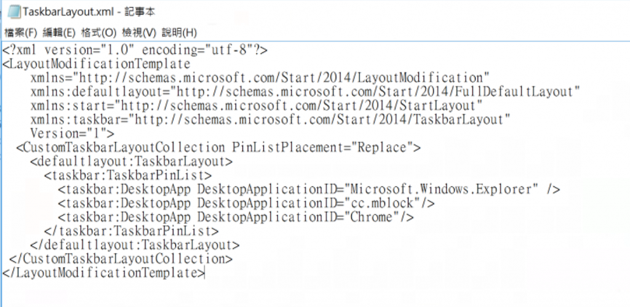Open the 檢視(V) menu
Viewport: 630px width, 307px height.
(x=139, y=33)
